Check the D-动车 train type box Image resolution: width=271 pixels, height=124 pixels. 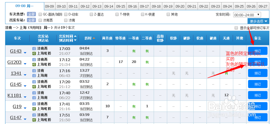tap(66, 14)
